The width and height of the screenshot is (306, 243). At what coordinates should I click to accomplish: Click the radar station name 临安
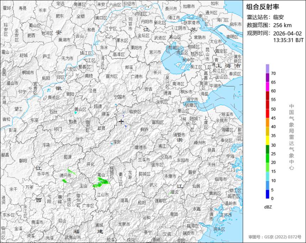click(279, 17)
